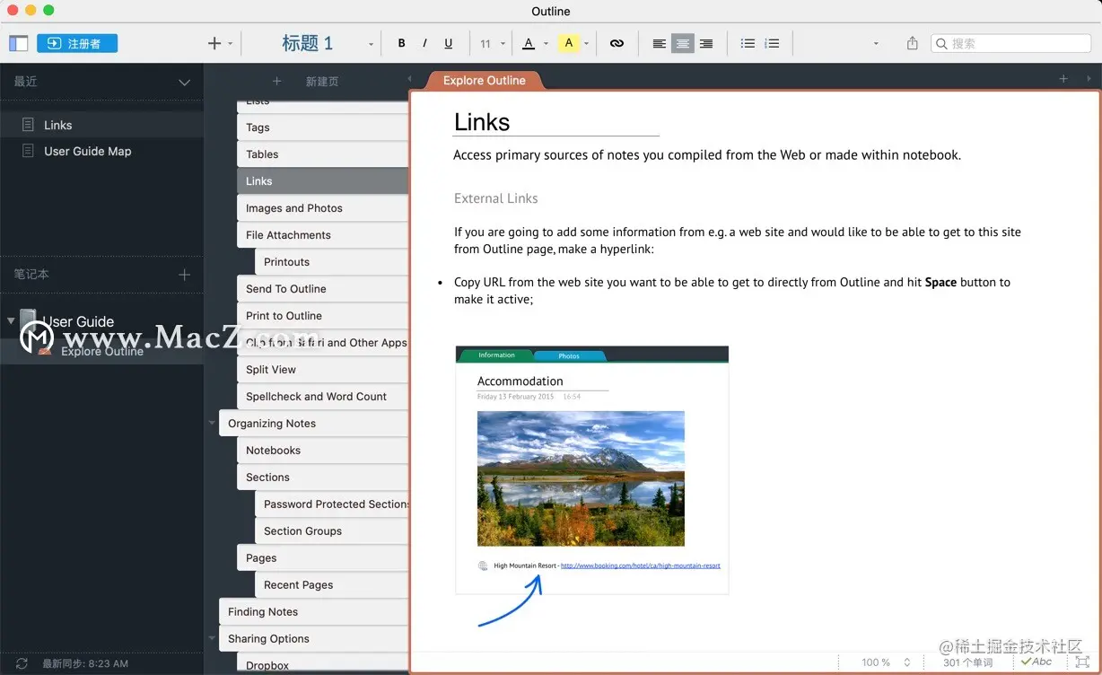Select the Explore Outline section tab
The image size is (1102, 675).
[485, 80]
